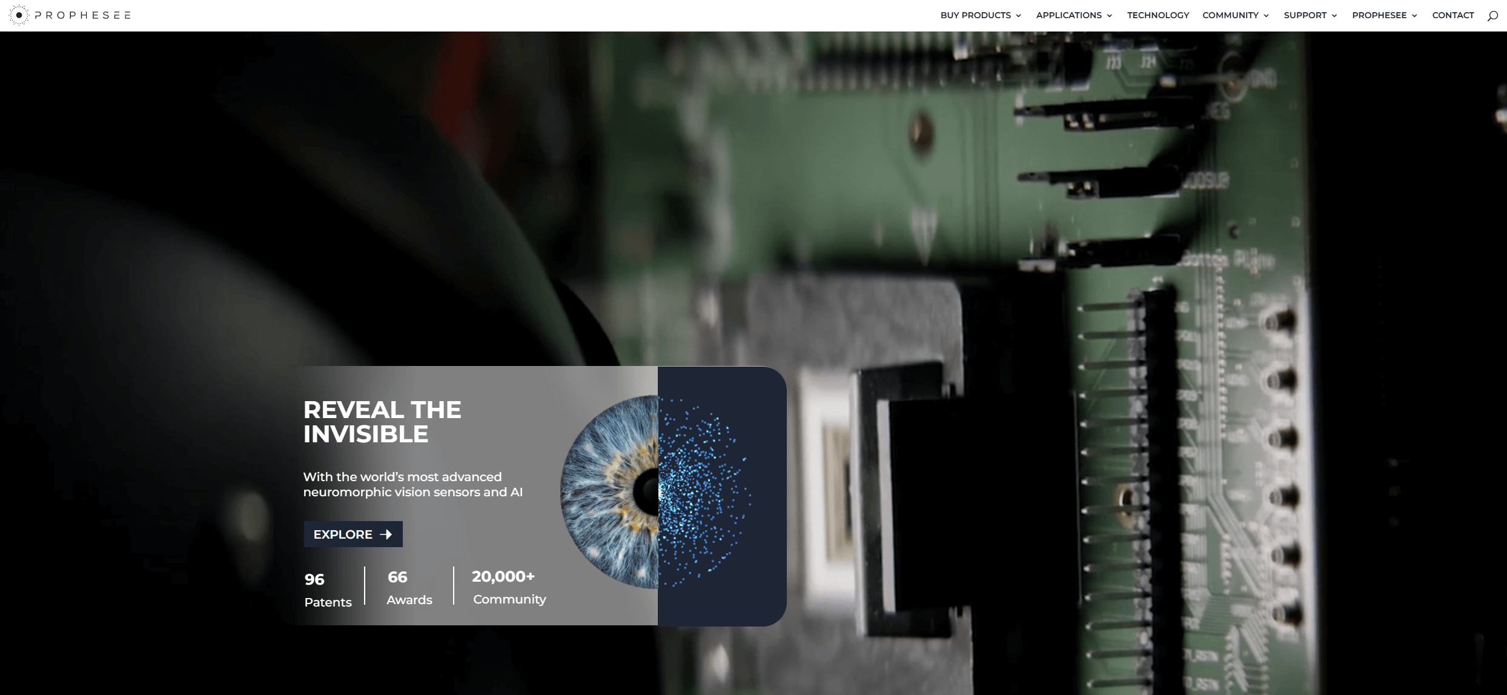
Task: Expand the COMMUNITY navigation dropdown
Action: click(1231, 15)
